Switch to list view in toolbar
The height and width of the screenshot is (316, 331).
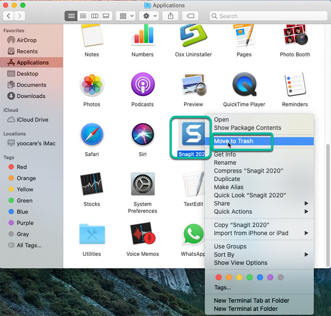(x=83, y=16)
